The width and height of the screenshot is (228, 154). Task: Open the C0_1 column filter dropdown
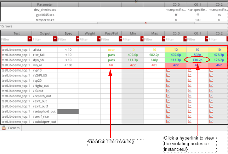click(206, 39)
